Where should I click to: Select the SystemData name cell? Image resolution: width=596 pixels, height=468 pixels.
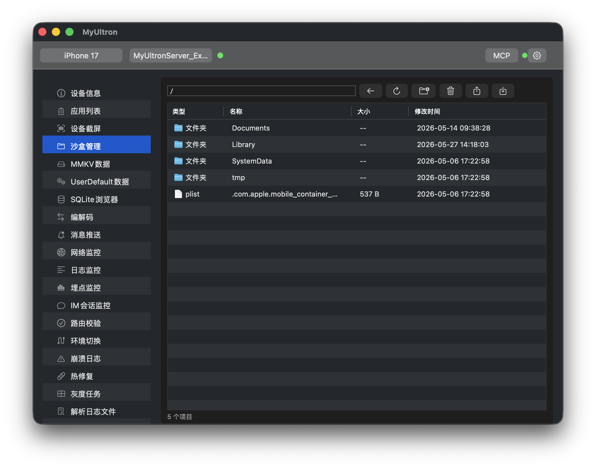click(x=252, y=161)
